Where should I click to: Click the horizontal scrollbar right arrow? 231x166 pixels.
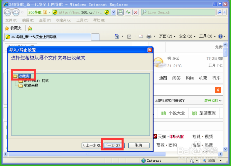(x=220, y=154)
